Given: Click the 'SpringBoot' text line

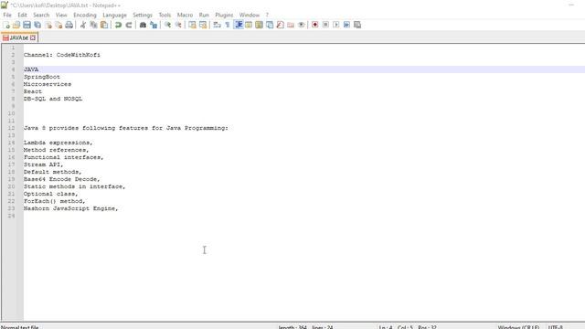Looking at the screenshot, I should click(x=42, y=77).
